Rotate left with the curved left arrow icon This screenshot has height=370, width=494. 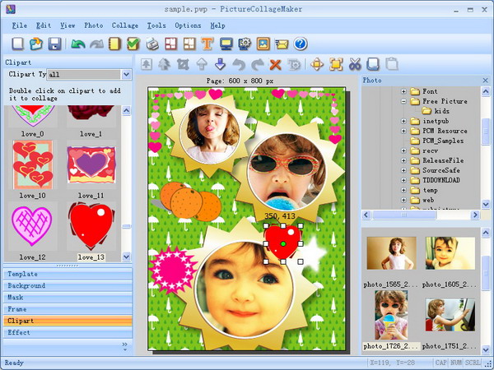click(239, 64)
